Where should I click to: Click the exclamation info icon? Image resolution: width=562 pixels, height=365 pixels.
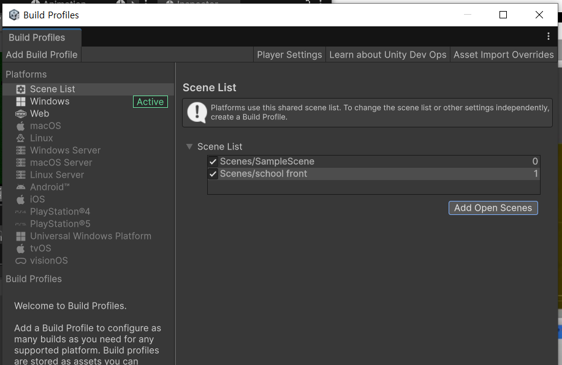[x=197, y=113]
